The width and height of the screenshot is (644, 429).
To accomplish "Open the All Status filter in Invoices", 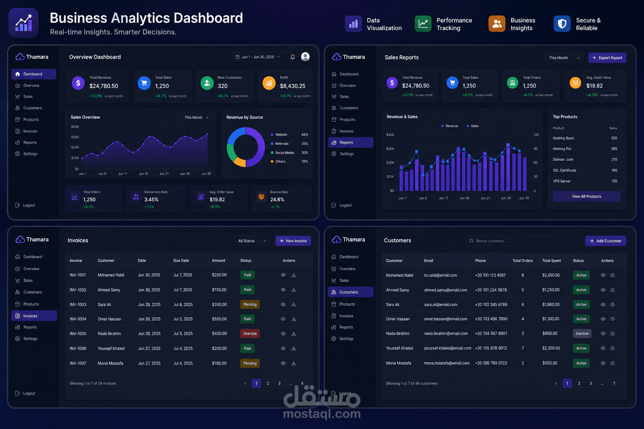I will coord(252,241).
